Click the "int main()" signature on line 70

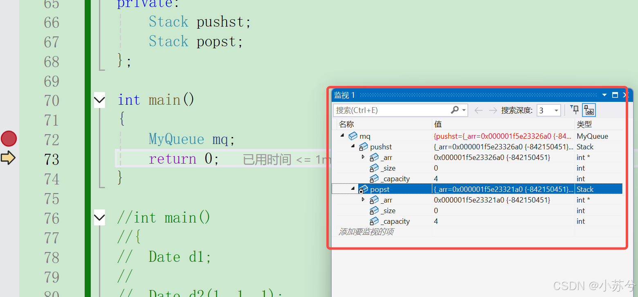tap(156, 100)
